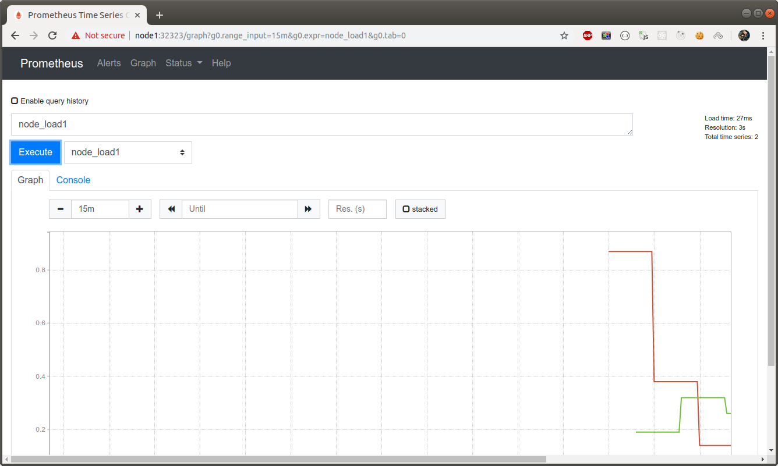Image resolution: width=778 pixels, height=466 pixels.
Task: Open the node_load1 metric dropdown
Action: [x=128, y=152]
